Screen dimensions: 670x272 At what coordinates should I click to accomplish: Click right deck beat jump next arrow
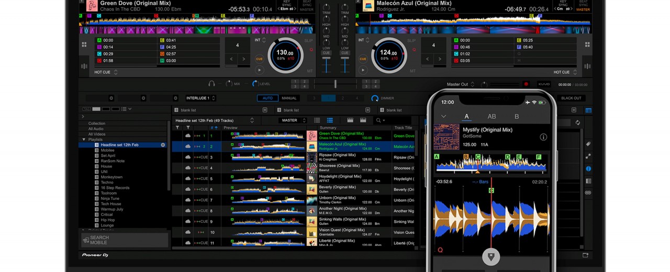(x=440, y=59)
